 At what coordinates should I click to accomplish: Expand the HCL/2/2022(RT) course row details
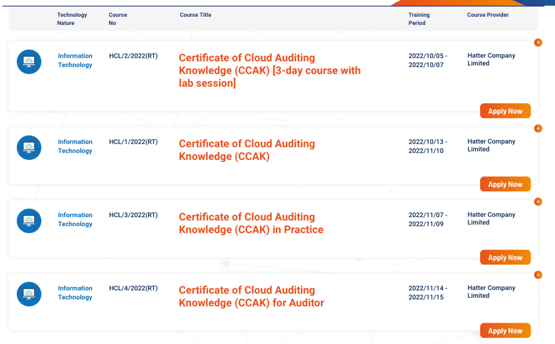click(x=538, y=43)
